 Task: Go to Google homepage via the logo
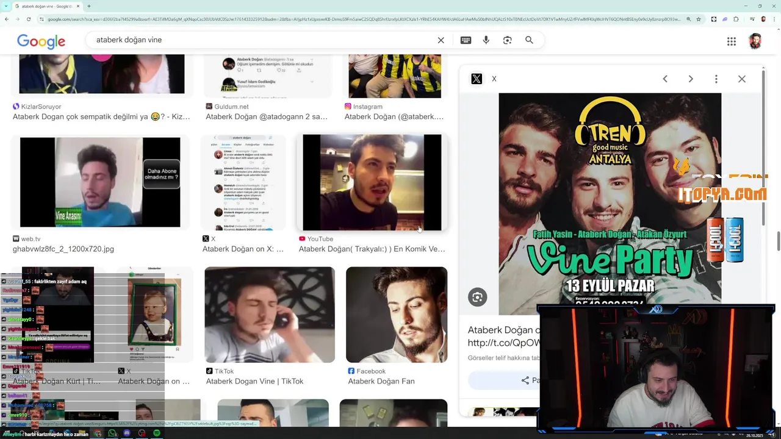coord(41,41)
